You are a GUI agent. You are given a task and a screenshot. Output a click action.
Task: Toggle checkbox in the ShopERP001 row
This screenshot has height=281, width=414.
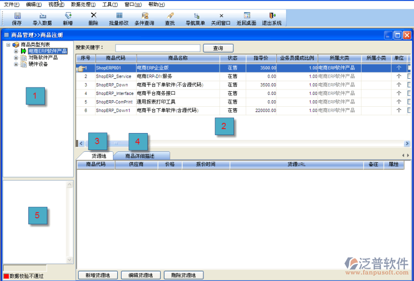(x=409, y=68)
